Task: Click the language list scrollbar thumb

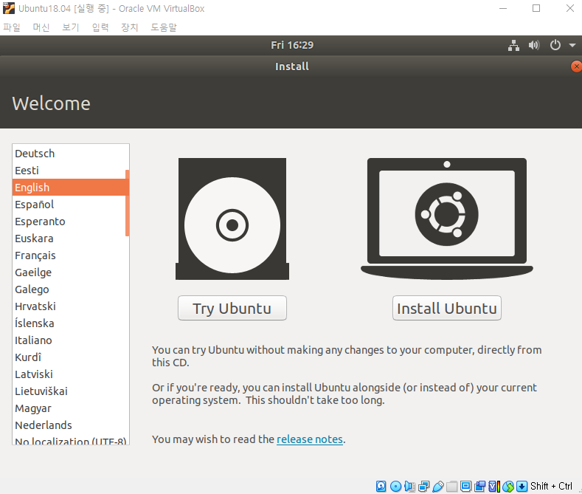Action: point(128,203)
